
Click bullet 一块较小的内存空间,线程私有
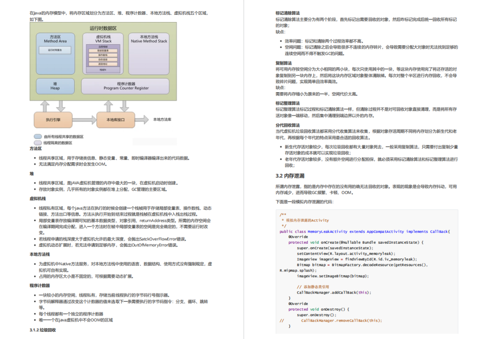coord(104,295)
